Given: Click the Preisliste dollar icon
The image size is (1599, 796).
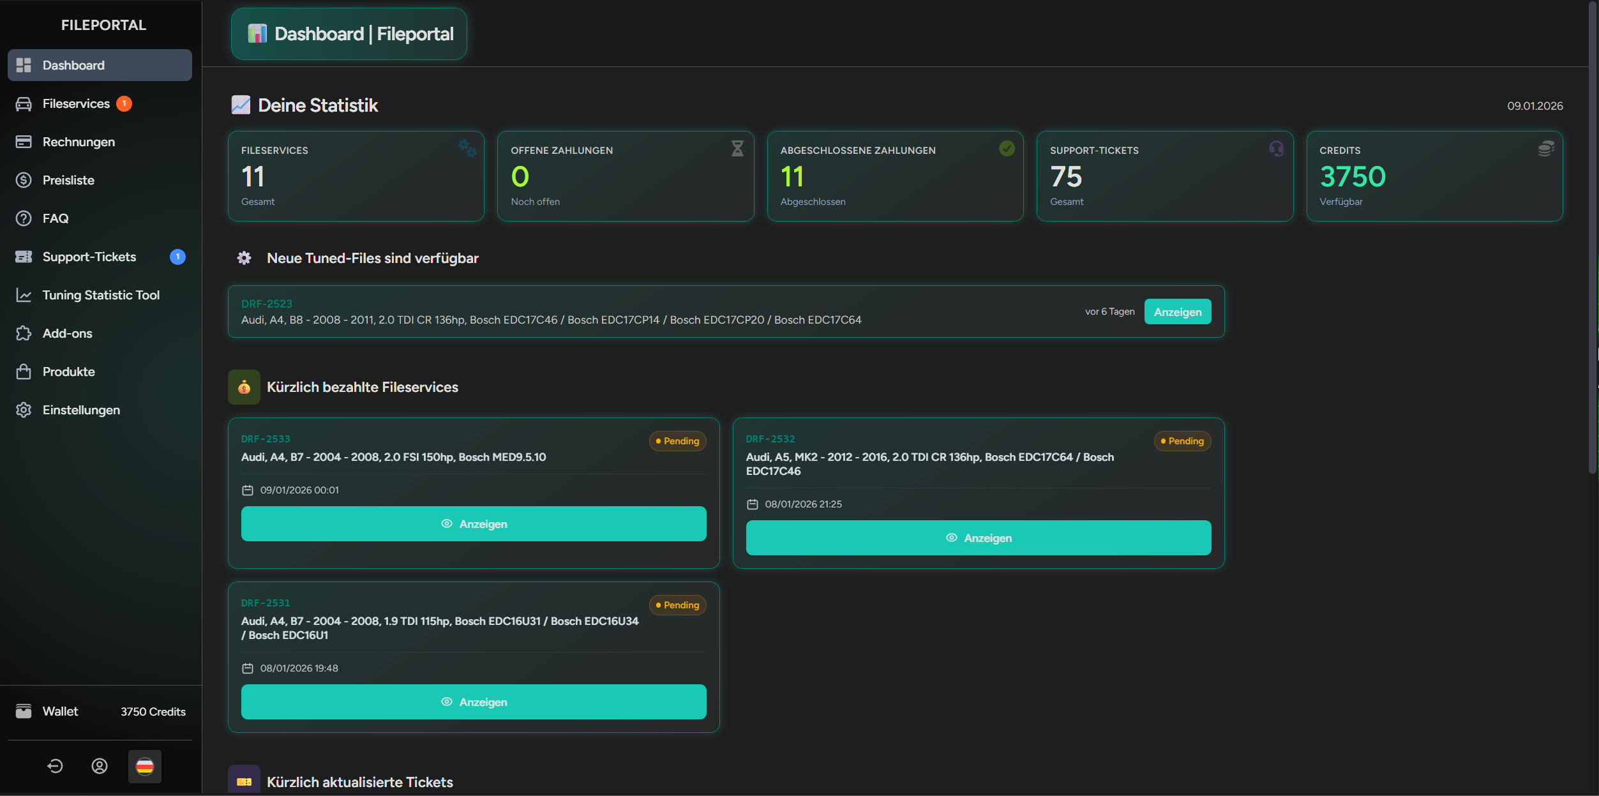Looking at the screenshot, I should (24, 180).
